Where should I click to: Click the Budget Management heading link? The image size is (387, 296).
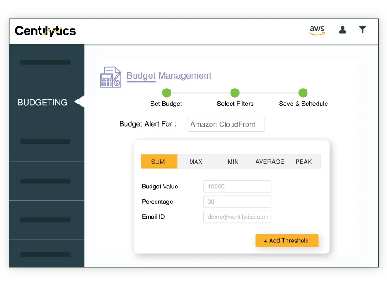169,76
